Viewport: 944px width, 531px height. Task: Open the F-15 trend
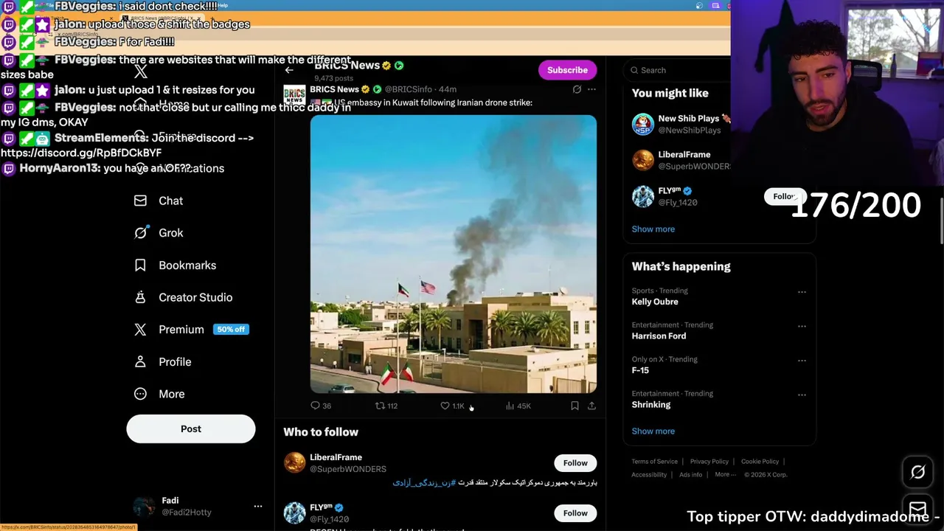click(x=640, y=370)
